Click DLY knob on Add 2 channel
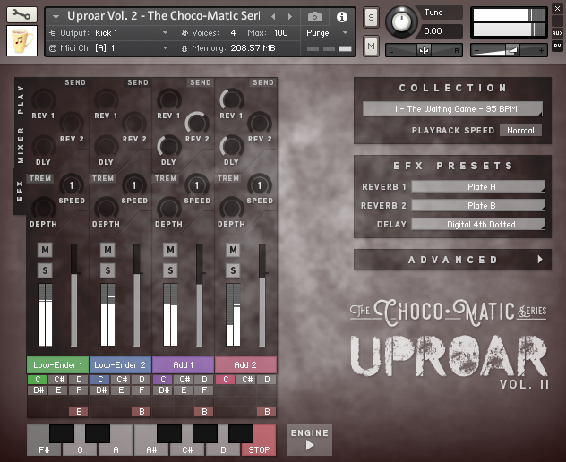This screenshot has width=566, height=462. click(x=232, y=146)
